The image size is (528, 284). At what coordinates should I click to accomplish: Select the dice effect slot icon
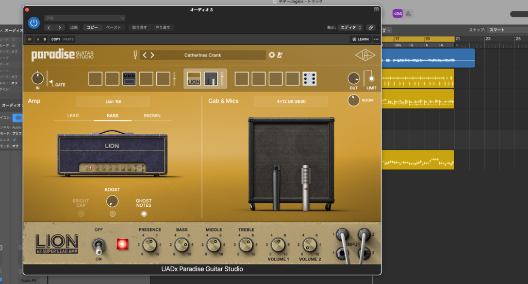(x=310, y=79)
